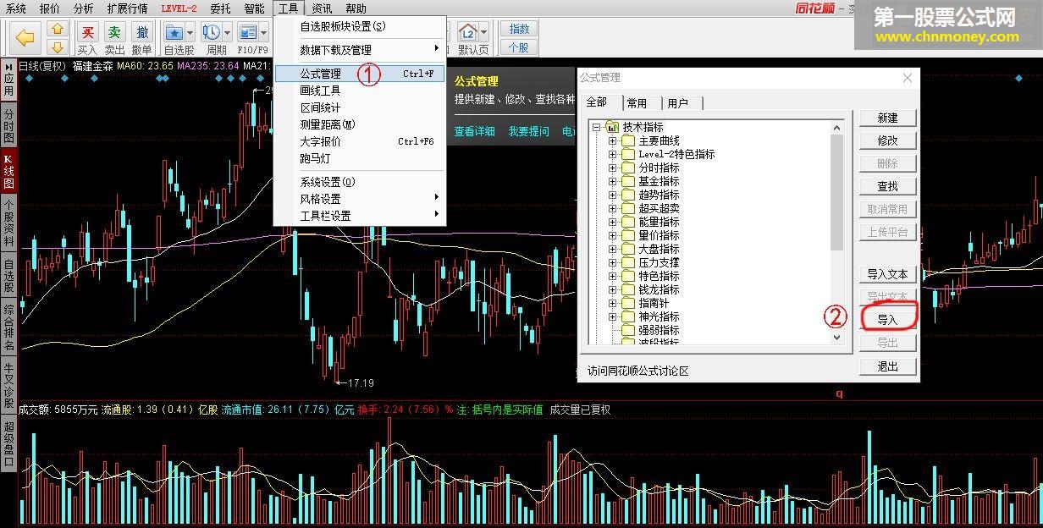
Task: Expand the Level-2特色指标 tree node
Action: 613,154
